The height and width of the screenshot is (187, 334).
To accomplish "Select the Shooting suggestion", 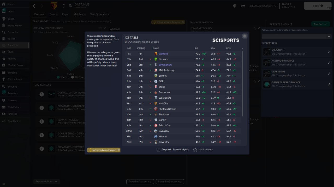I will 297,52.
